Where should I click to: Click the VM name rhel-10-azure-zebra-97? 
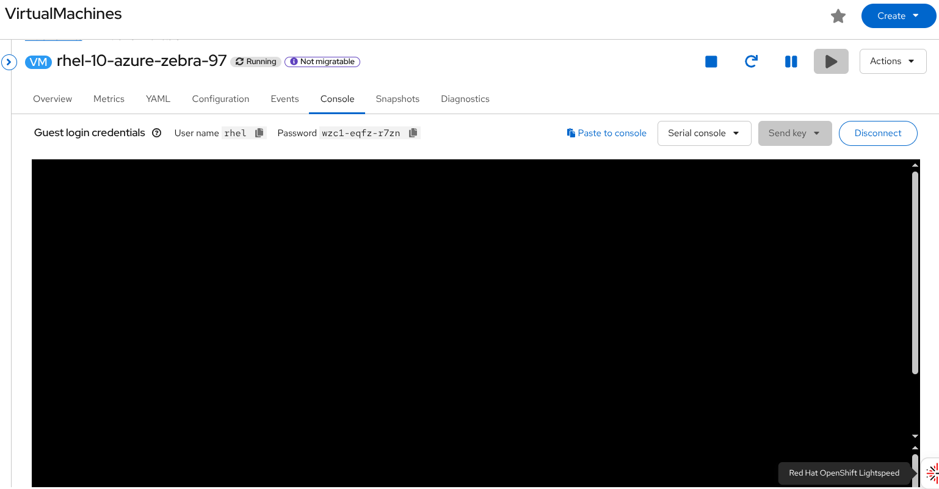tap(142, 61)
